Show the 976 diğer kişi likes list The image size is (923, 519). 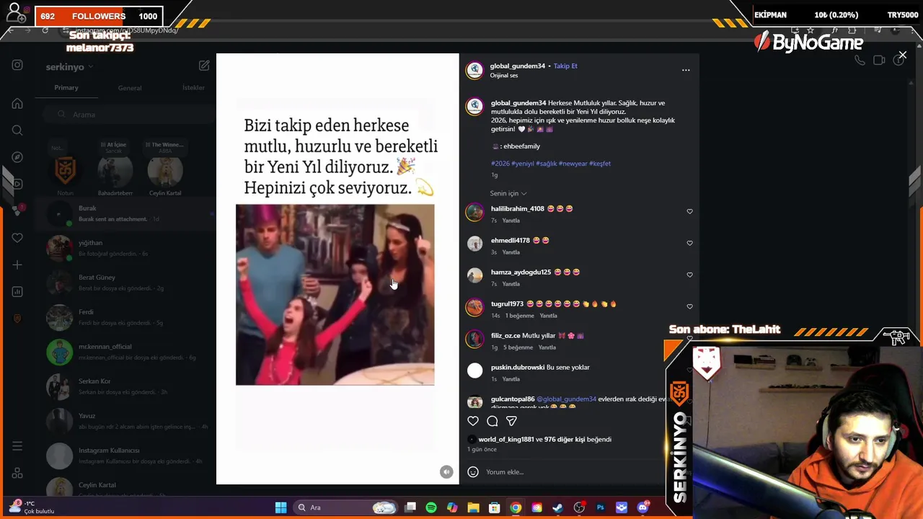click(565, 439)
